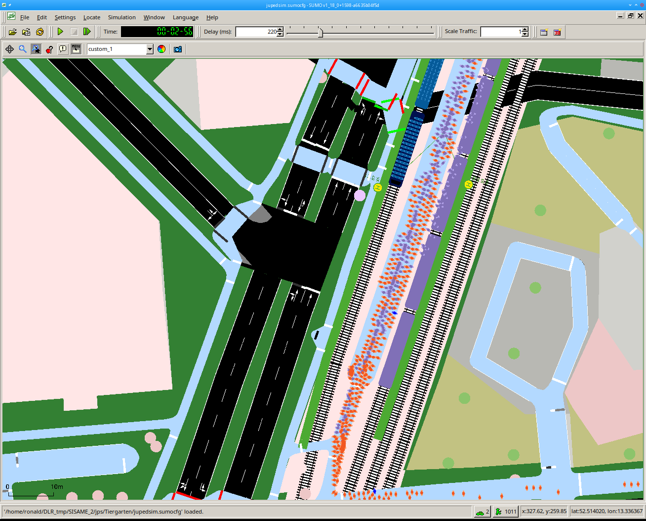Open the Locate menu

(92, 17)
